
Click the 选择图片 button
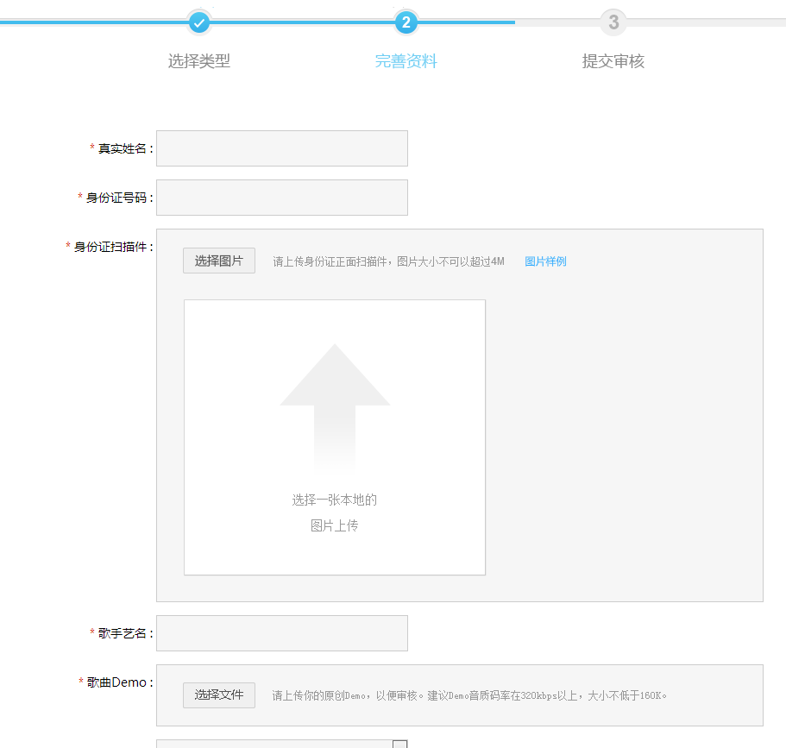218,260
